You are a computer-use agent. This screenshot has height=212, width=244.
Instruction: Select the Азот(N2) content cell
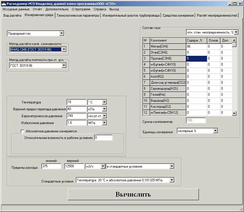197,76
